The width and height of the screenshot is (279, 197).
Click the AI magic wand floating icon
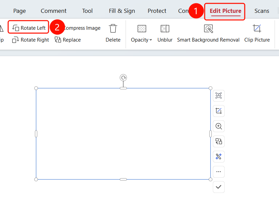pos(219,156)
